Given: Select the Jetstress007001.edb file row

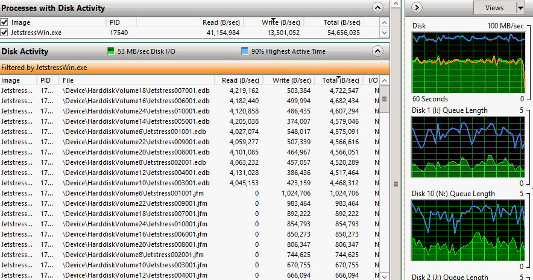Looking at the screenshot, I should pyautogui.click(x=190, y=91).
